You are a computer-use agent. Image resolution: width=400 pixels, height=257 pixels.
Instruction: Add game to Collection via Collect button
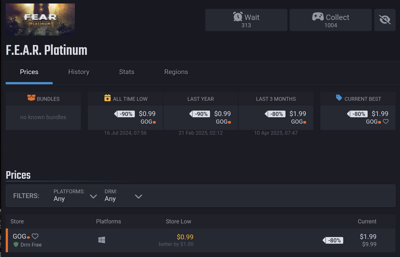pyautogui.click(x=331, y=20)
